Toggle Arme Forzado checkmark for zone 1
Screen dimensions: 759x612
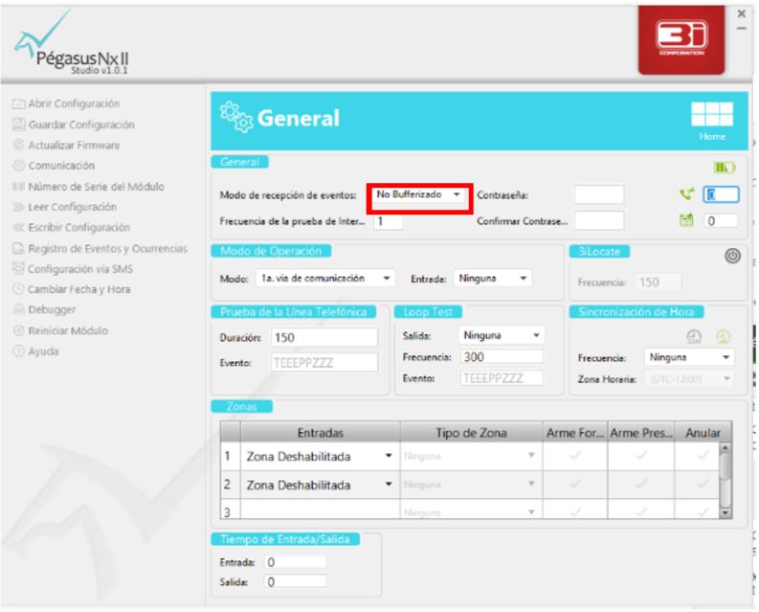click(x=575, y=456)
